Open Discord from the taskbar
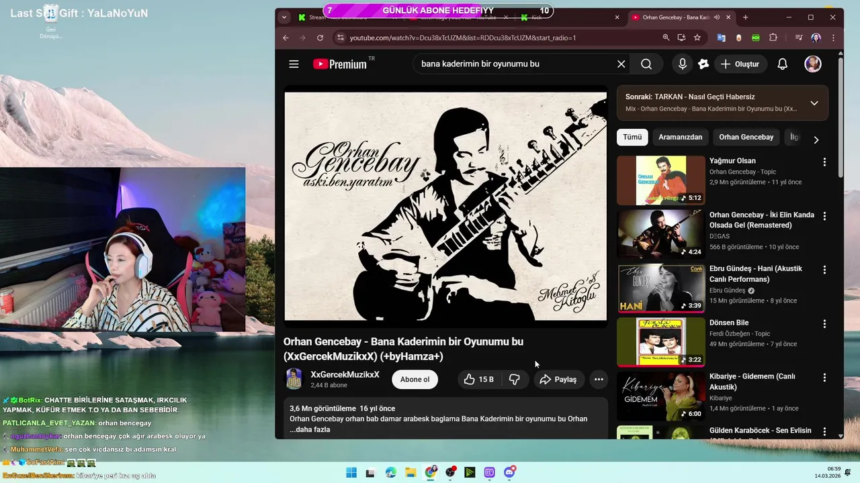The image size is (860, 483). (x=509, y=472)
